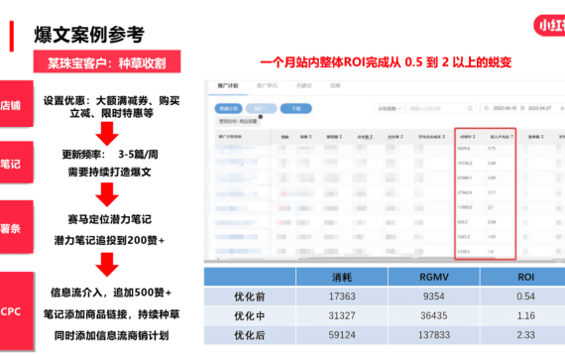The image size is (565, 357).
Task: Click the 同时添加信息流商销计划 text
Action: point(111,336)
